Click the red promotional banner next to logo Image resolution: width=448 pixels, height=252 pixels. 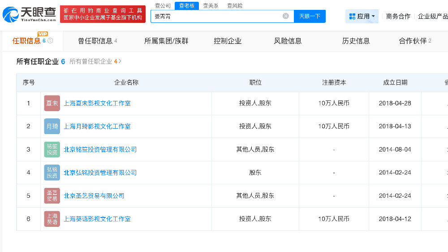pos(103,14)
